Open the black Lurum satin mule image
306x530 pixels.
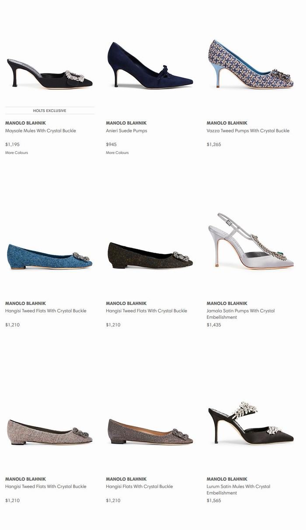[251, 423]
